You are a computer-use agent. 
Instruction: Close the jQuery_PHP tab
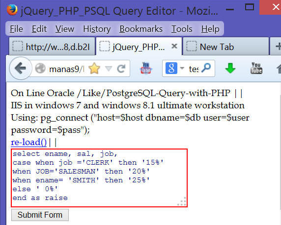click(174, 46)
